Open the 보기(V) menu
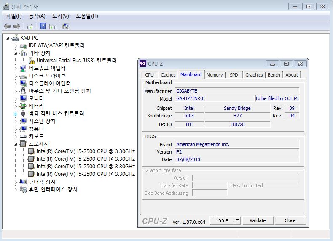The height and width of the screenshot is (241, 333). pos(61,16)
